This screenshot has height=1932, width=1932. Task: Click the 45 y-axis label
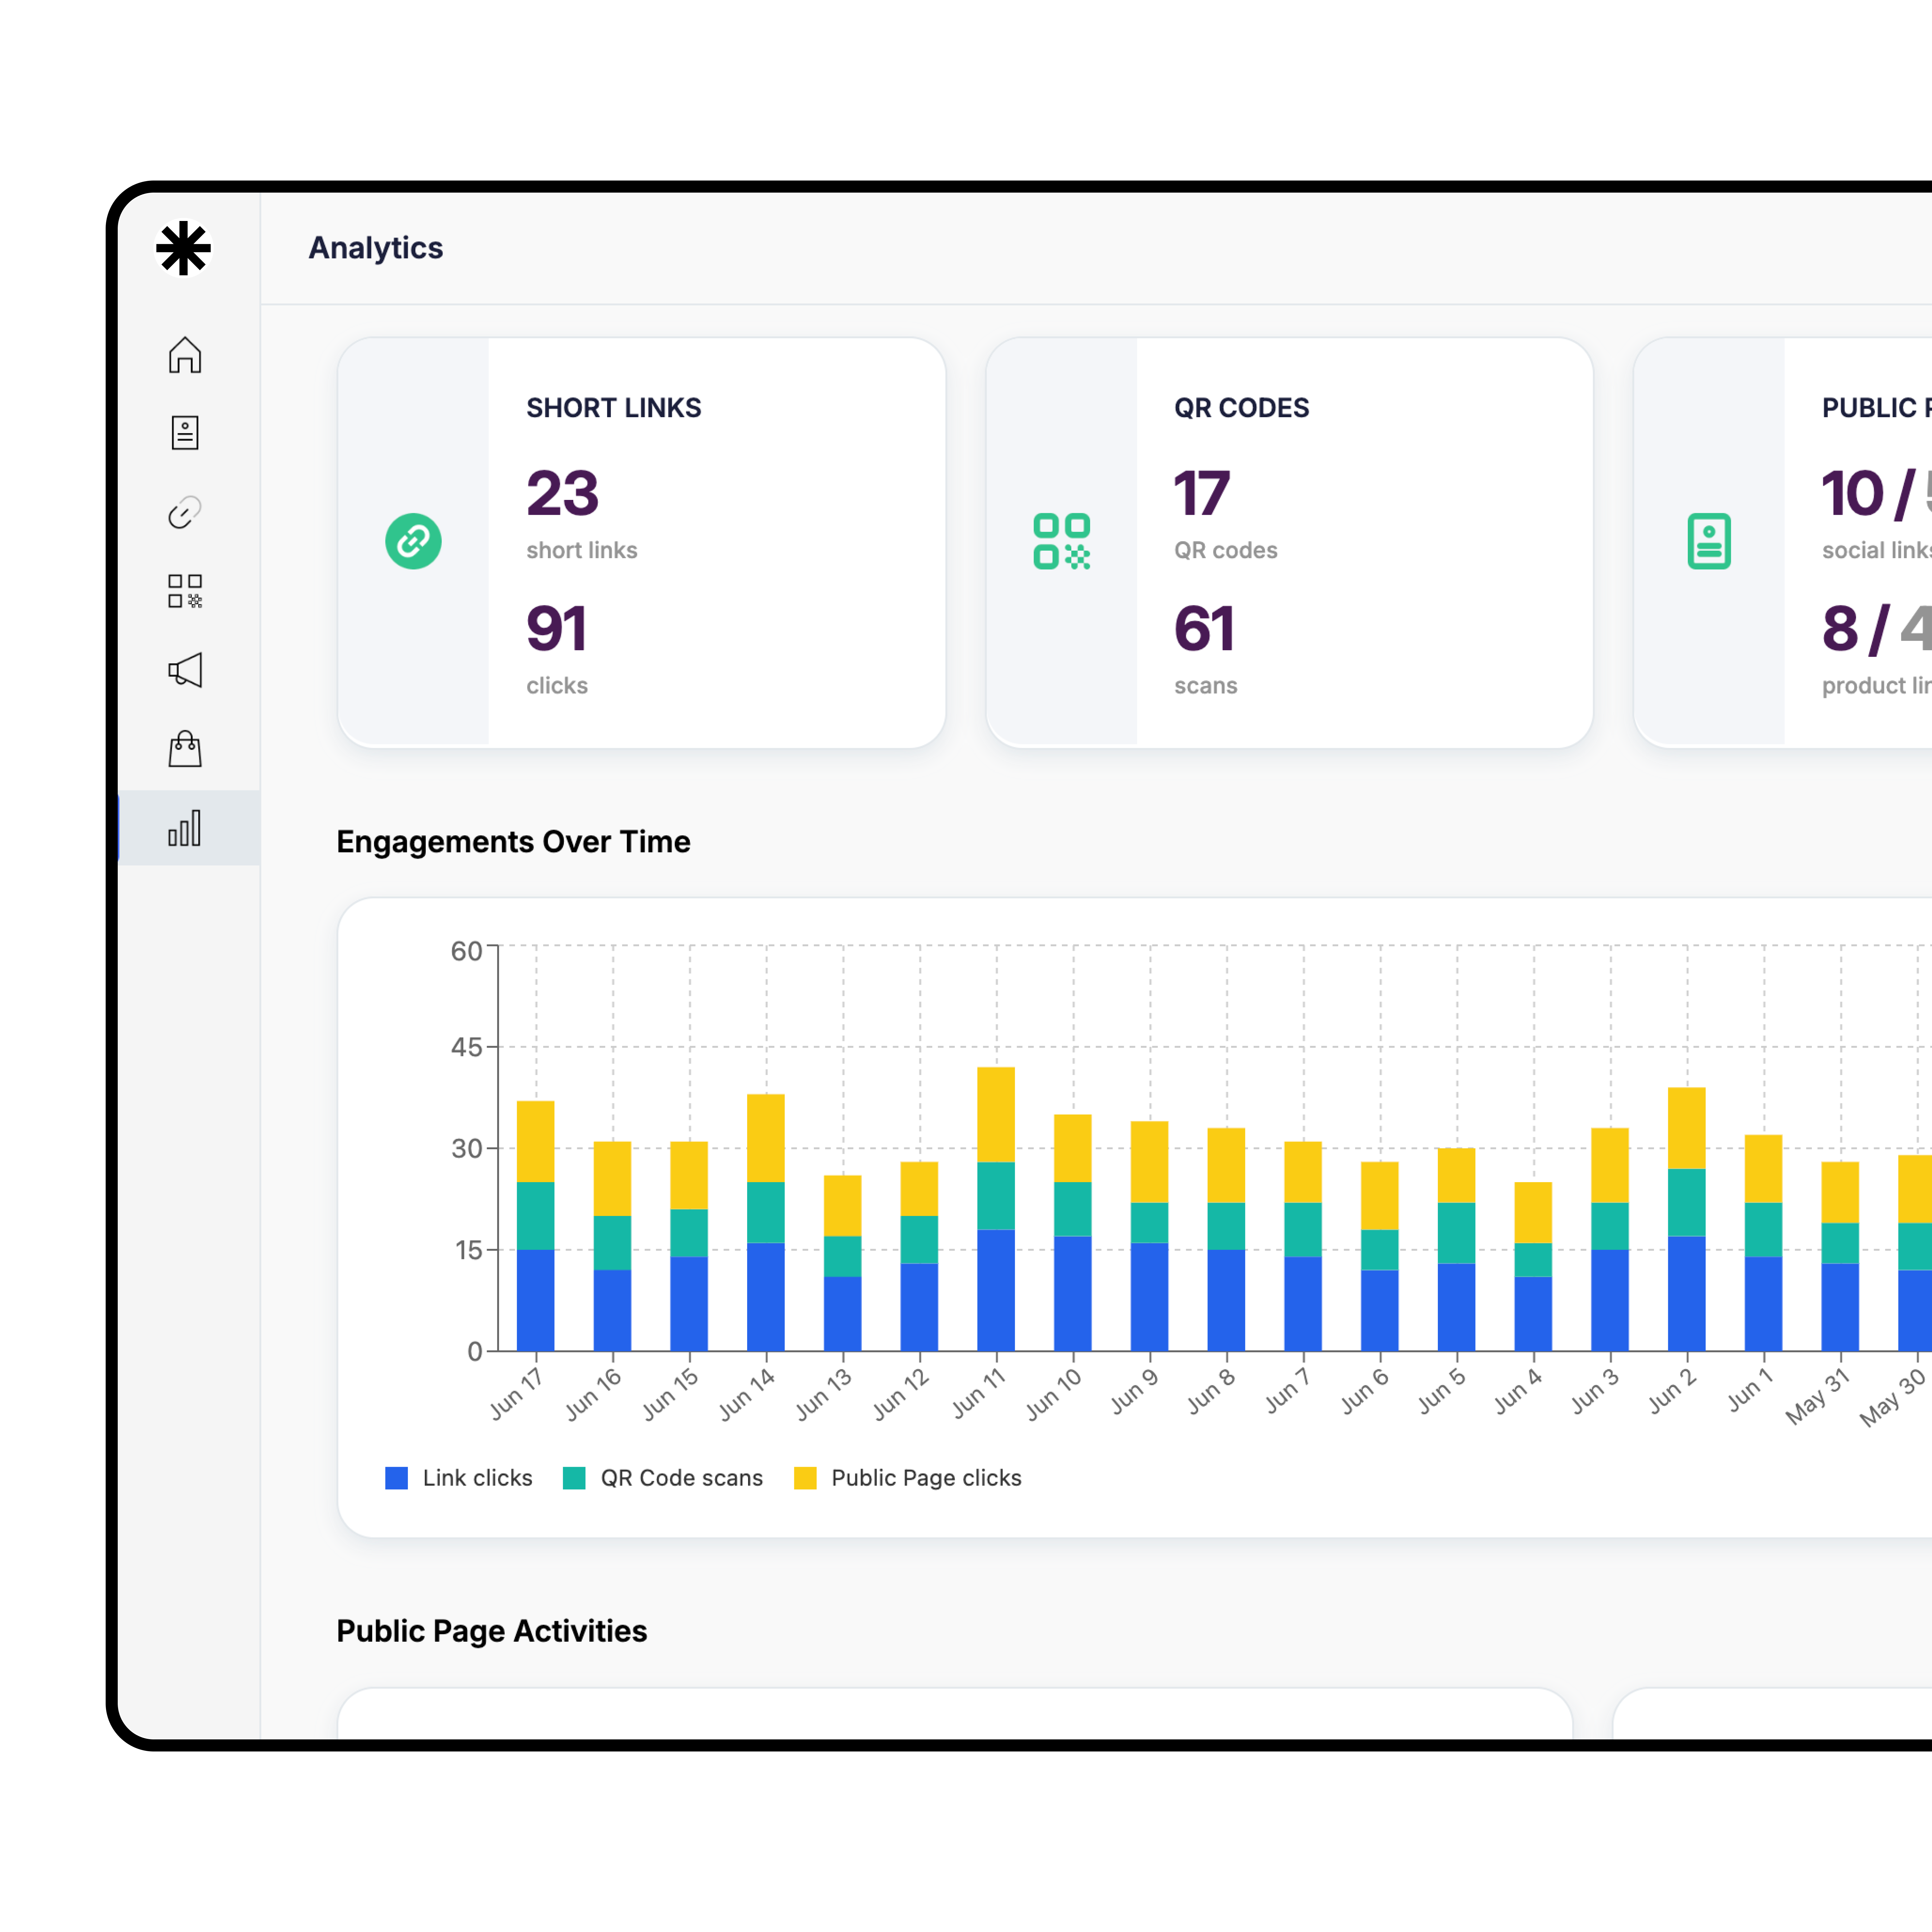coord(467,1047)
